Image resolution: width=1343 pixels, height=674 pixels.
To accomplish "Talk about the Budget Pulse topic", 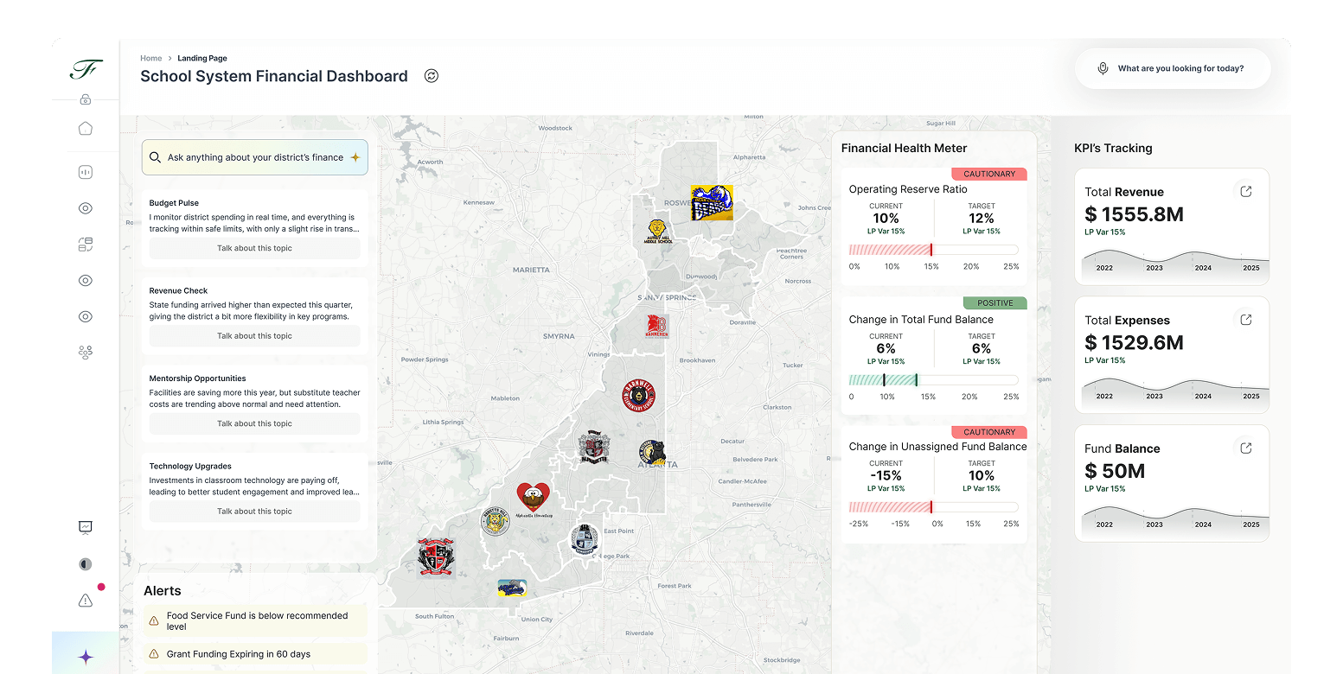I will 254,248.
